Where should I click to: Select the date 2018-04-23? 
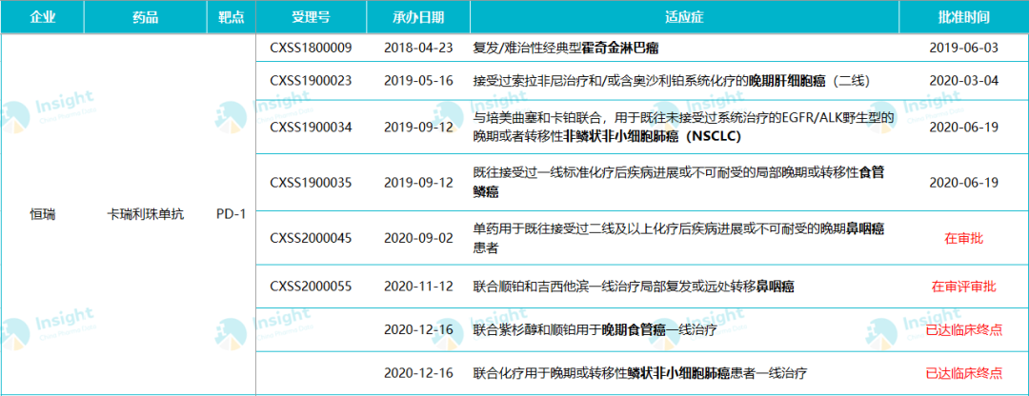click(418, 49)
